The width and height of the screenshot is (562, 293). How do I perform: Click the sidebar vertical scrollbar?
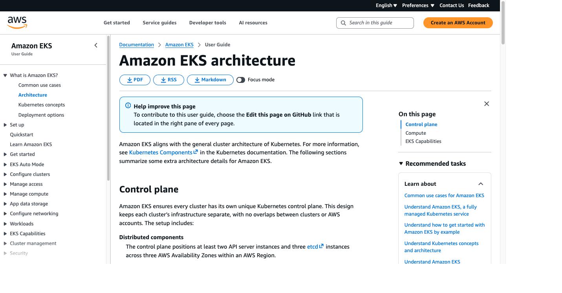point(108,108)
